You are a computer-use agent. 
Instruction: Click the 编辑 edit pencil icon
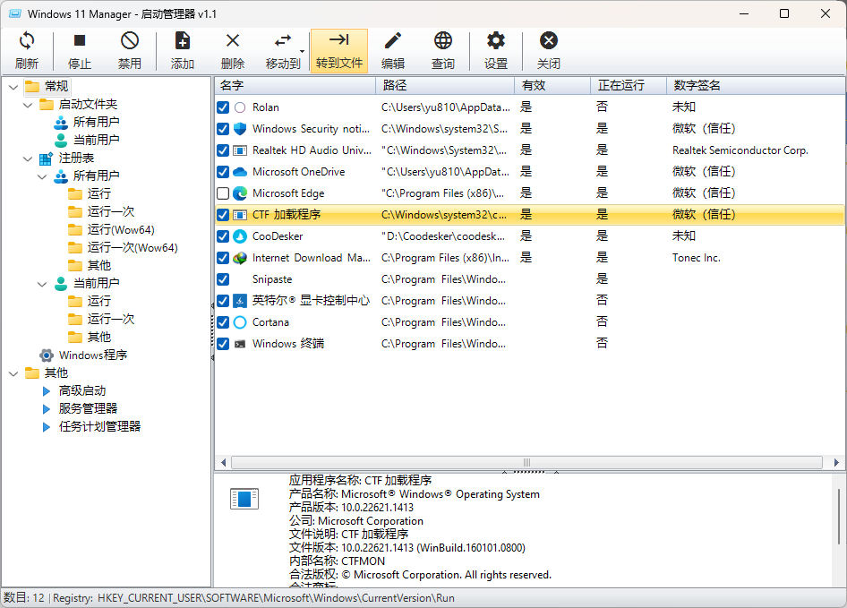tap(393, 40)
